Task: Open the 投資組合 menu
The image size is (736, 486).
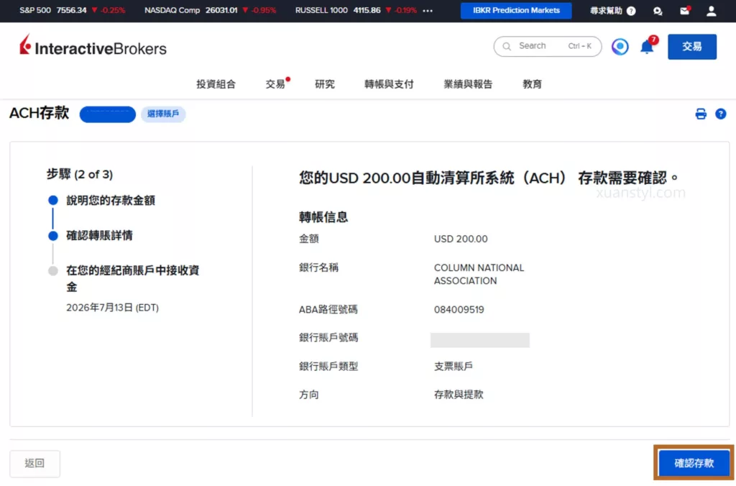Action: [x=216, y=84]
